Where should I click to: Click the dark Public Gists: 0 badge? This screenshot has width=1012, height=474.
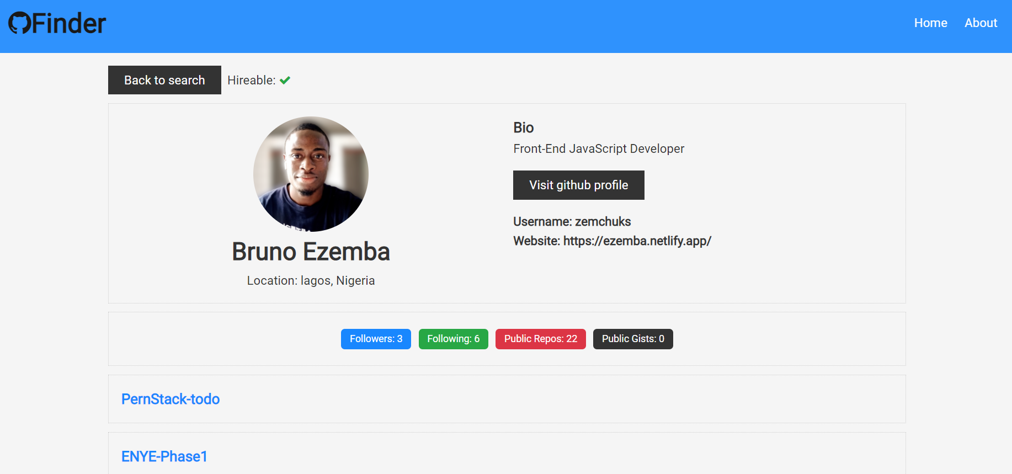tap(632, 339)
